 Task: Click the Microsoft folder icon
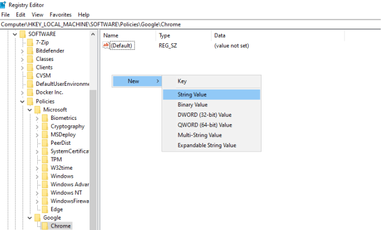pyautogui.click(x=37, y=110)
